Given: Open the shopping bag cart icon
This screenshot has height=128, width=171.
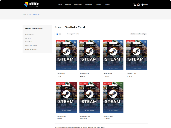Looking at the screenshot, I should point(138,5).
